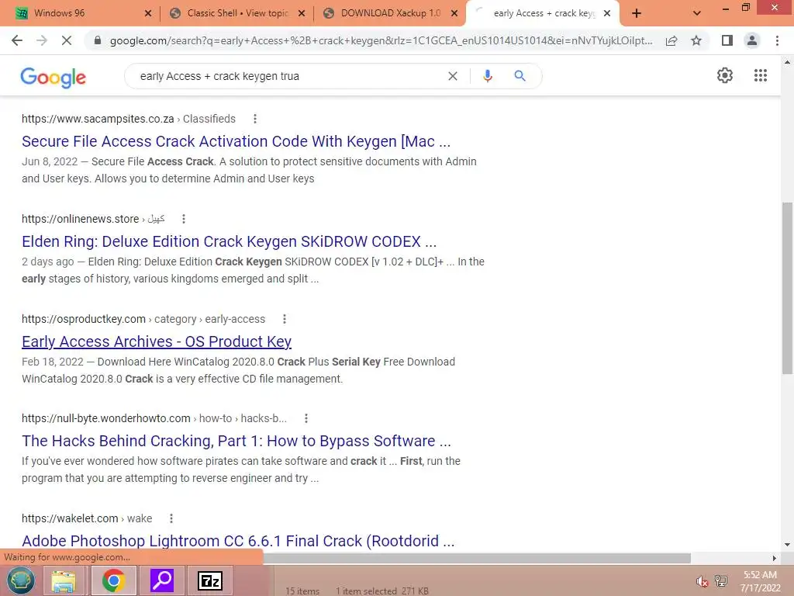Click the null-byte.wonderhowto.com URL breadcrumb
Viewport: 794px width, 596px height.
click(x=154, y=418)
